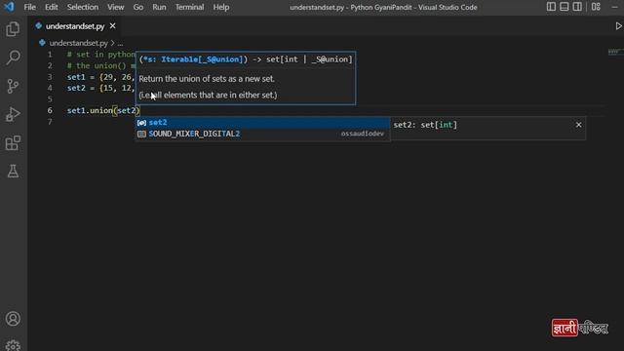Screen dimensions: 624x351
Task: Click line number 3 in gutter
Action: (50, 77)
